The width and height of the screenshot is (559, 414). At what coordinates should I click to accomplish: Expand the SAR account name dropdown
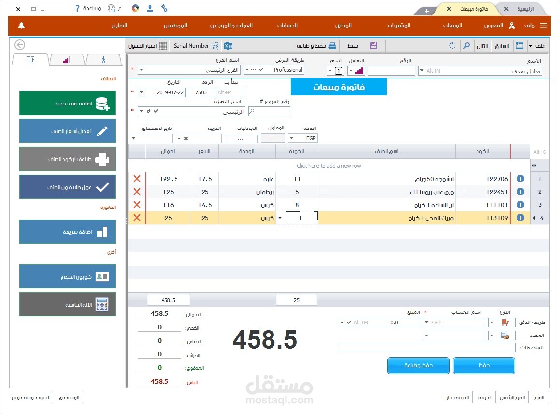[426, 323]
